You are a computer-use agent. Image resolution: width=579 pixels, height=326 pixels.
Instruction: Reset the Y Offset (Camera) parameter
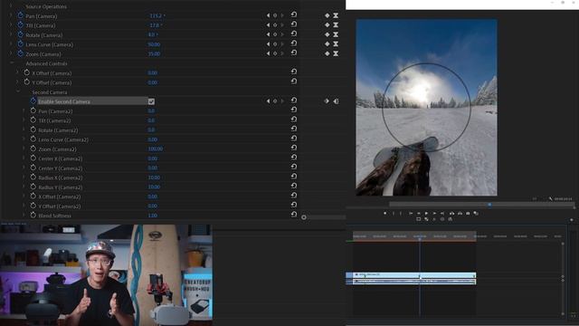tap(294, 81)
